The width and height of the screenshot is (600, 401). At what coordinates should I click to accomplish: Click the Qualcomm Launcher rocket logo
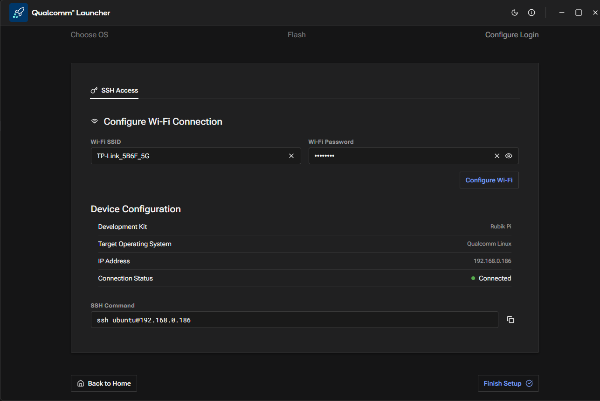[x=19, y=13]
